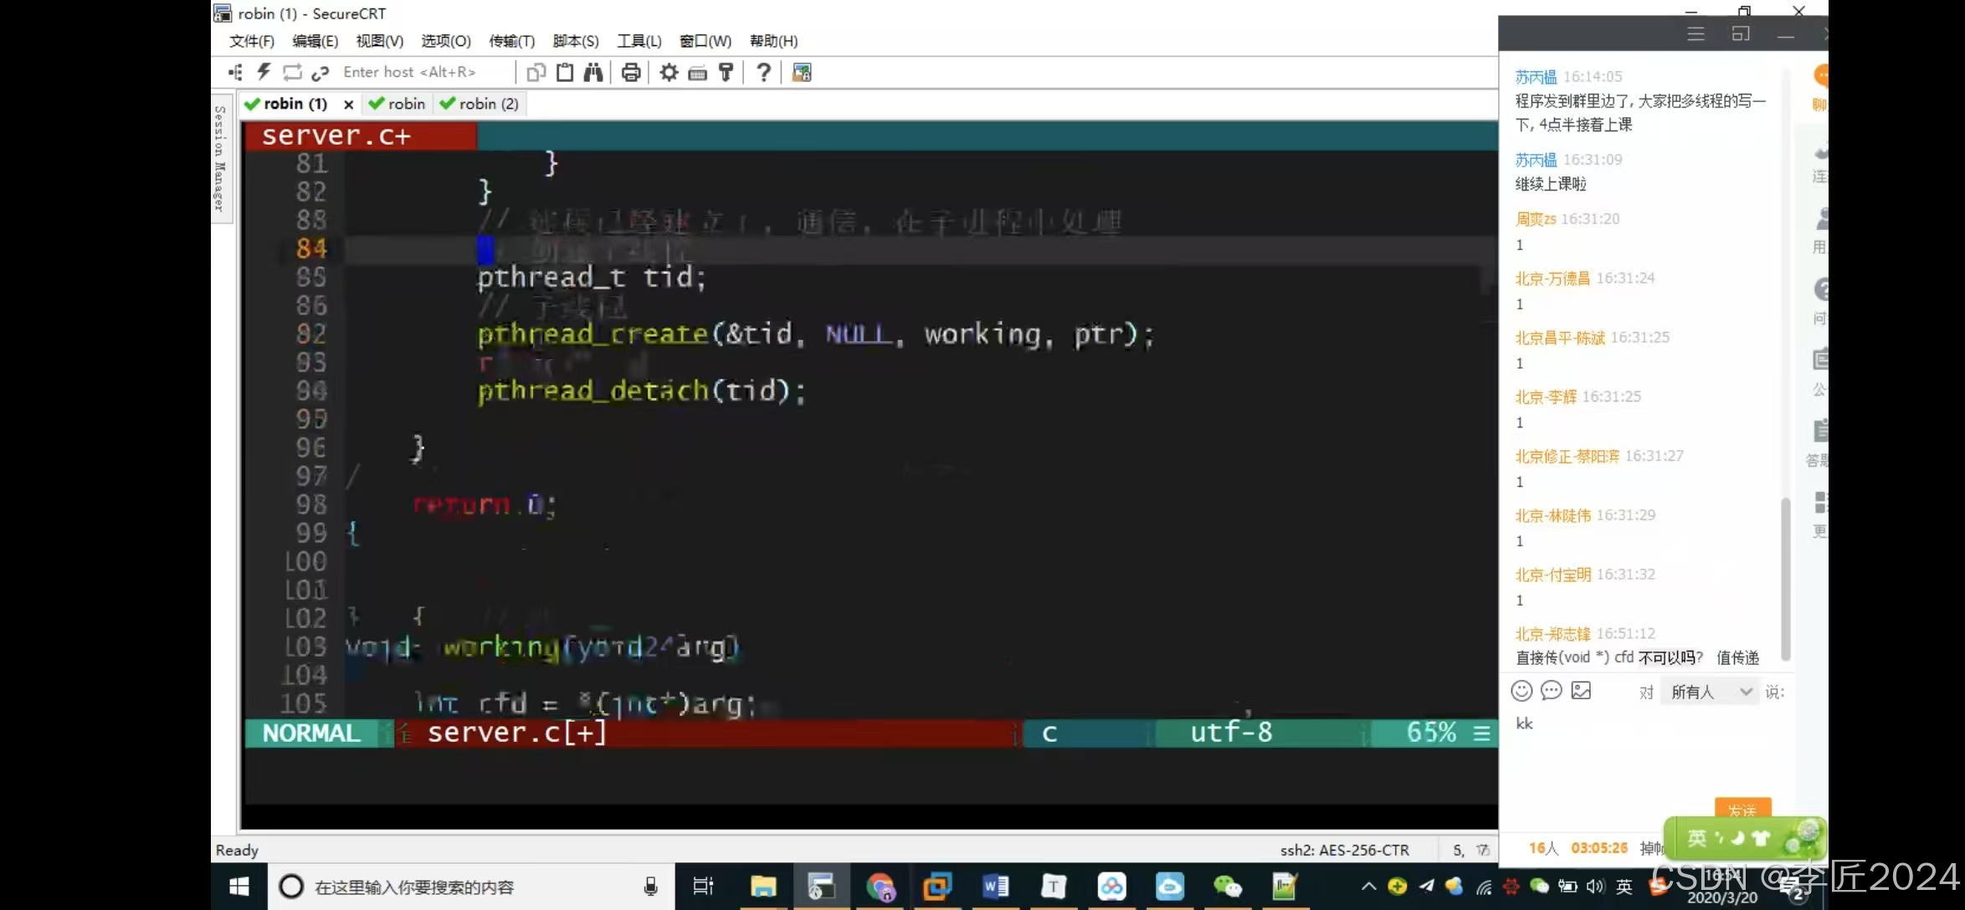
Task: Expand the vertical Session Manager side tab
Action: [x=220, y=158]
